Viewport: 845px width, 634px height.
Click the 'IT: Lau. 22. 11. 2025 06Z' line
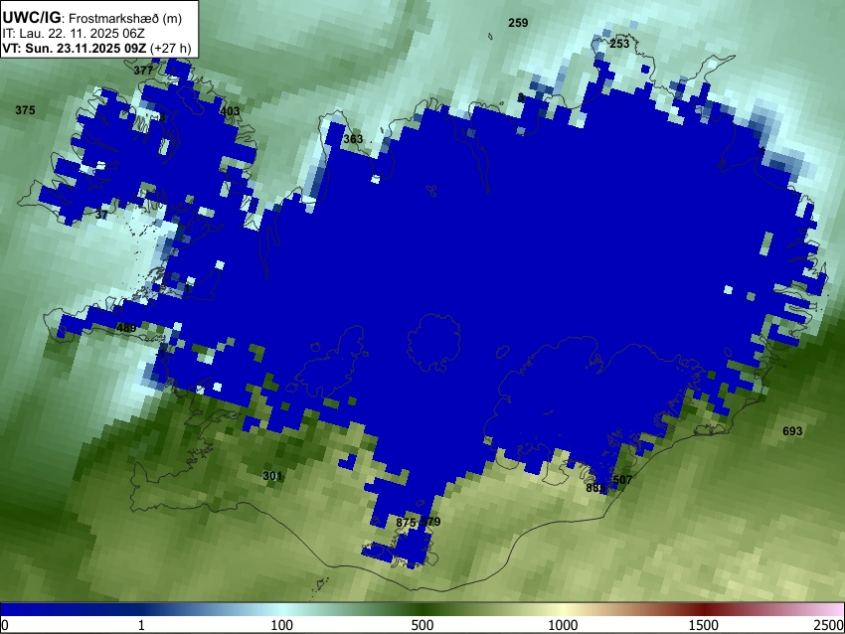(x=74, y=34)
